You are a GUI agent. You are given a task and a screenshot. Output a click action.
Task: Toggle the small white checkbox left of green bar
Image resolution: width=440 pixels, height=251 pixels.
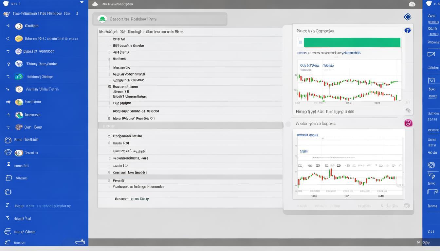click(x=300, y=42)
